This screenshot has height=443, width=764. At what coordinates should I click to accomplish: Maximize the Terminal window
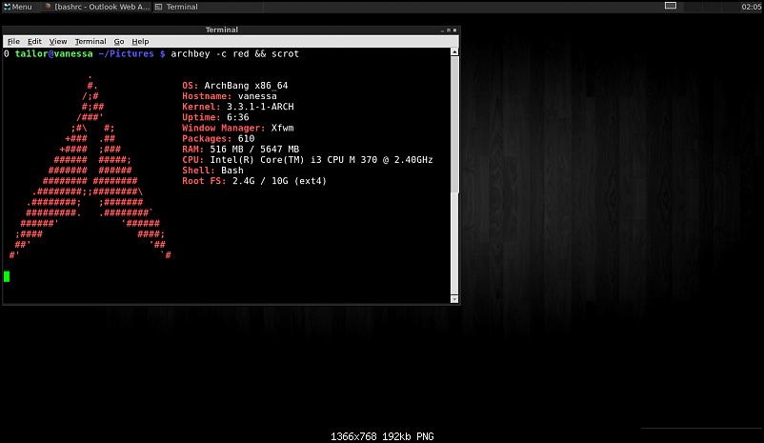(449, 30)
